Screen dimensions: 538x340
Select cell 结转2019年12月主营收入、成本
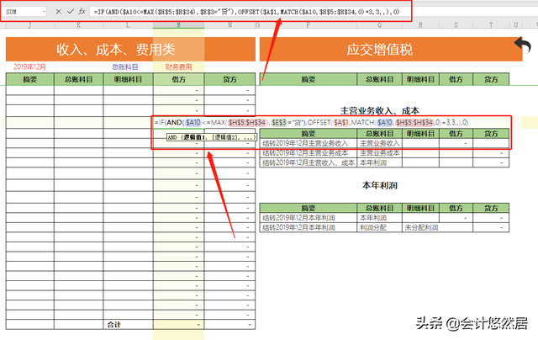[x=309, y=162]
